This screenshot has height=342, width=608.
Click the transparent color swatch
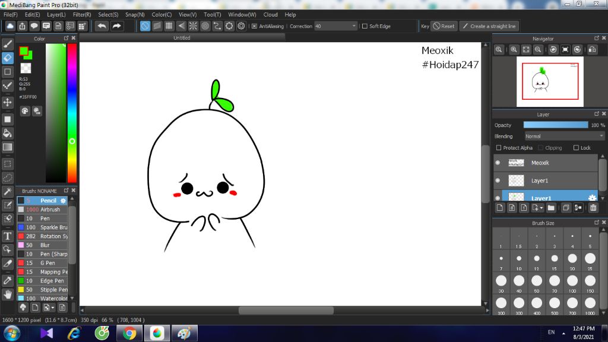(26, 68)
